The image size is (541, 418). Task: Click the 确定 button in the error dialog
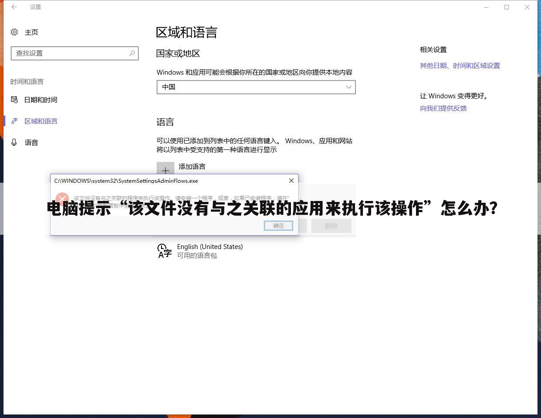click(x=278, y=225)
